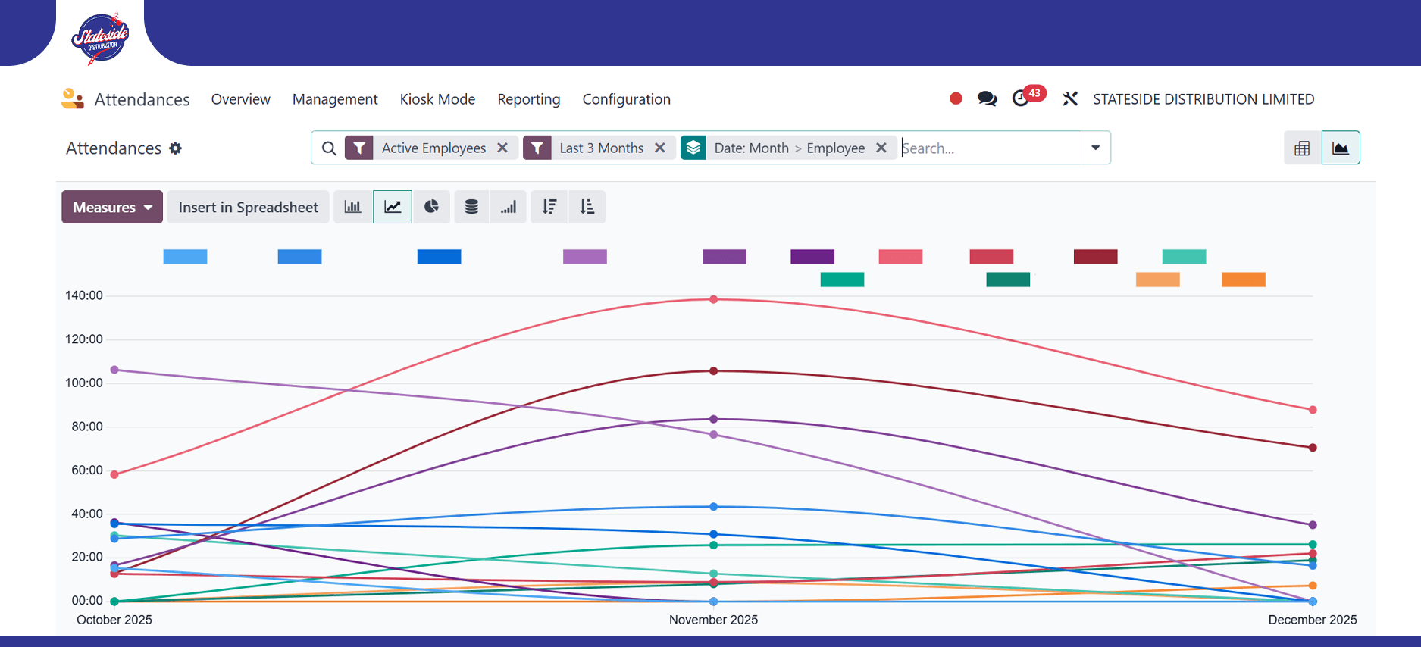
Task: Toggle the bright orange legend swatch
Action: [1244, 280]
